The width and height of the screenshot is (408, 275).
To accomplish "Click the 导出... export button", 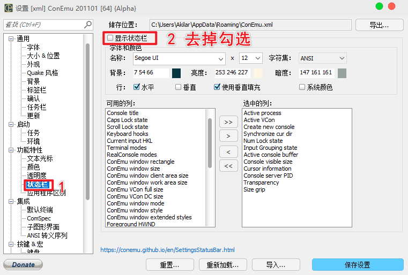I will [x=379, y=25].
